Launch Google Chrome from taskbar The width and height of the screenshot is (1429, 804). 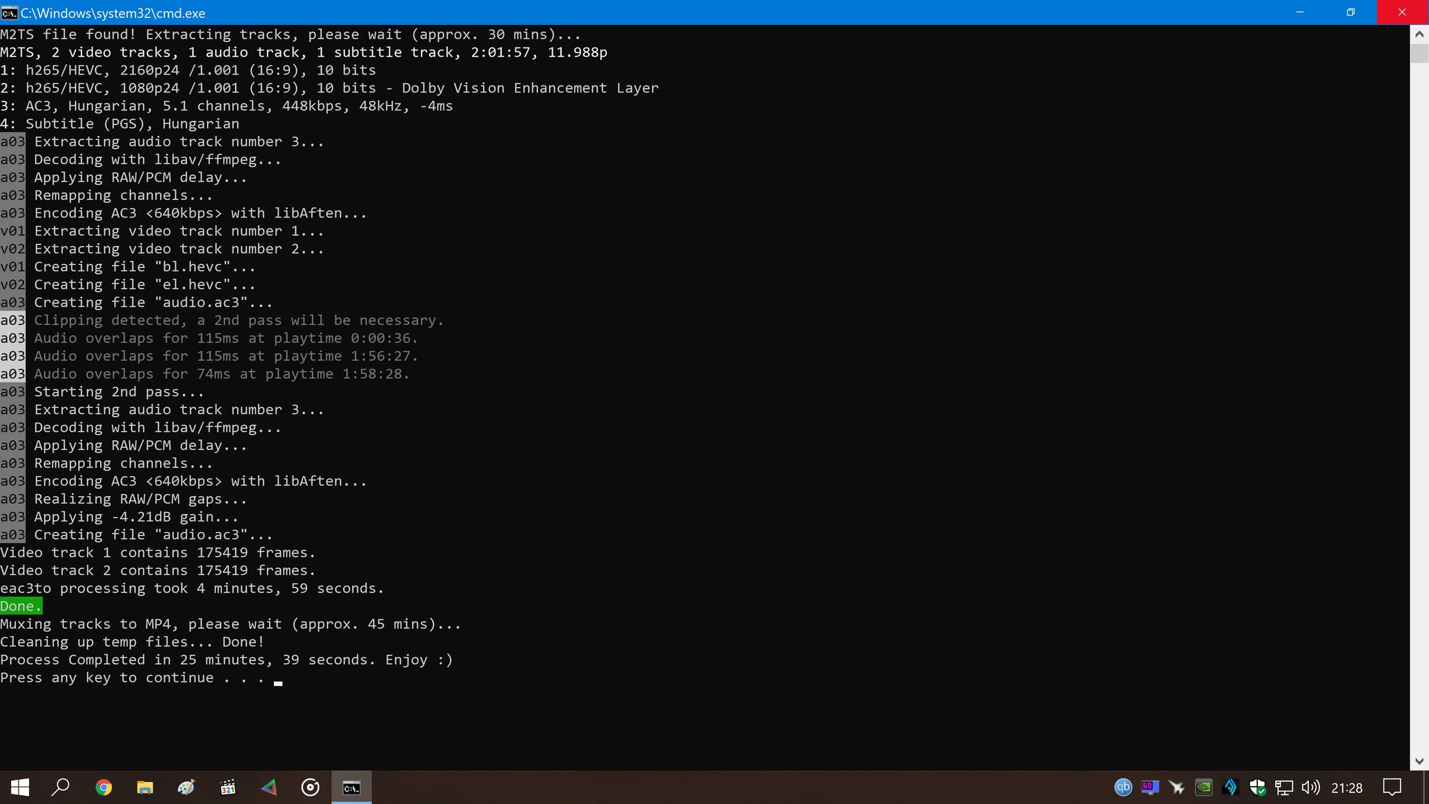pyautogui.click(x=104, y=787)
